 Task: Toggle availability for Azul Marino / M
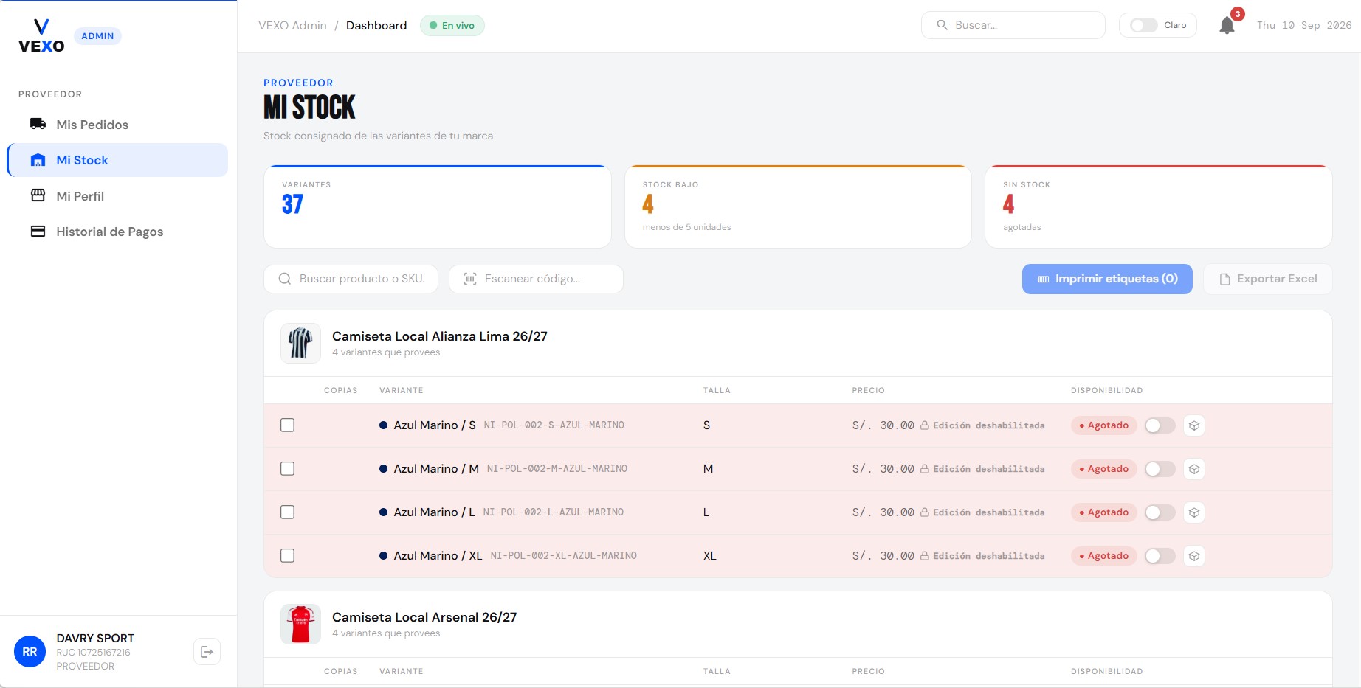click(x=1160, y=469)
